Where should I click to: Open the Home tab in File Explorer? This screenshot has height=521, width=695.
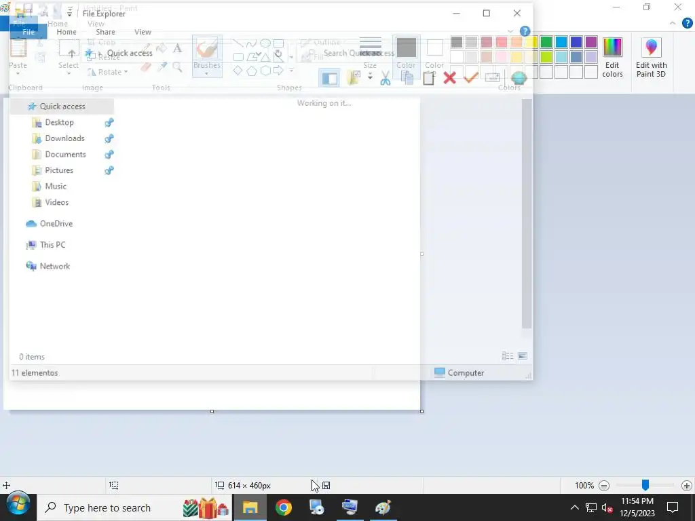coord(67,32)
